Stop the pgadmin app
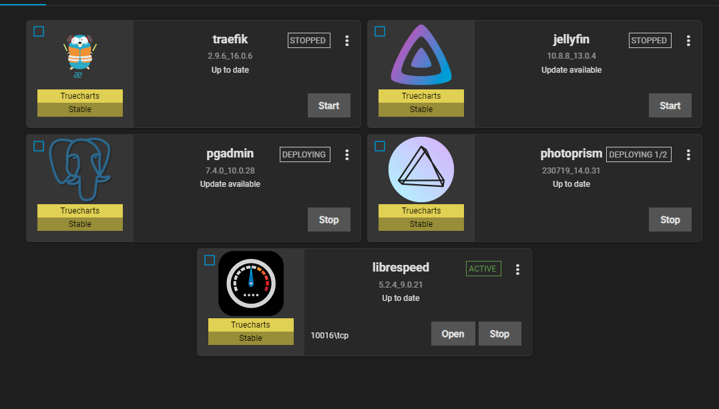 pyautogui.click(x=328, y=220)
